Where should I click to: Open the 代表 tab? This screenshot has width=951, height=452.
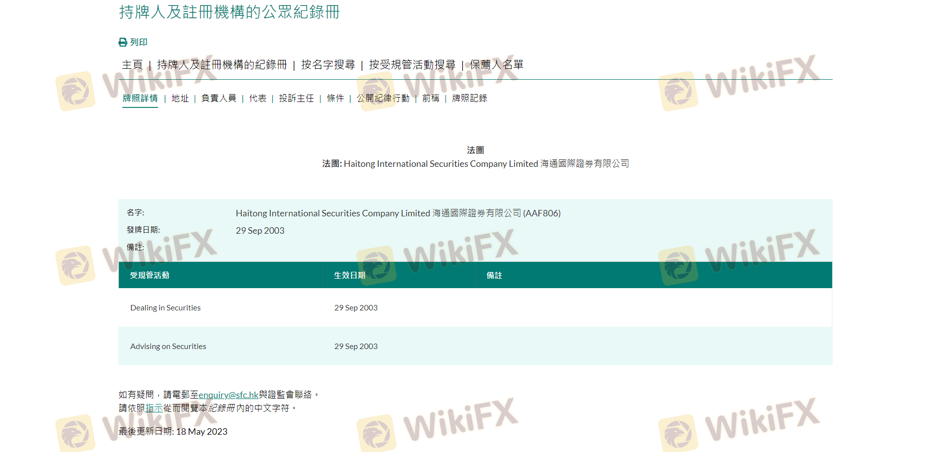point(258,99)
